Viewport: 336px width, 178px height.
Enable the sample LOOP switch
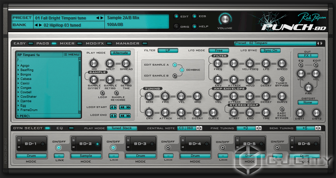(102, 93)
